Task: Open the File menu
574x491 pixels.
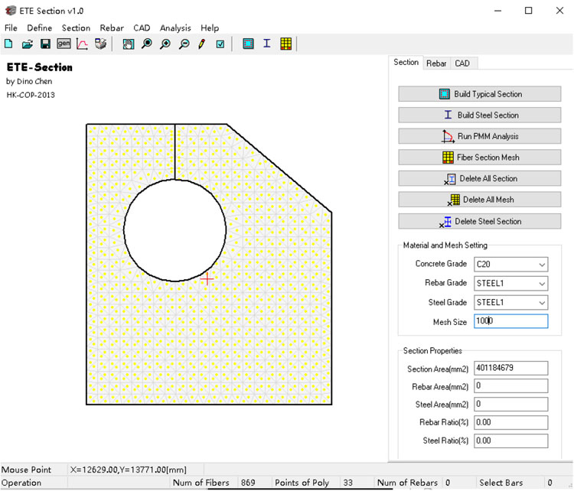Action: (x=11, y=28)
